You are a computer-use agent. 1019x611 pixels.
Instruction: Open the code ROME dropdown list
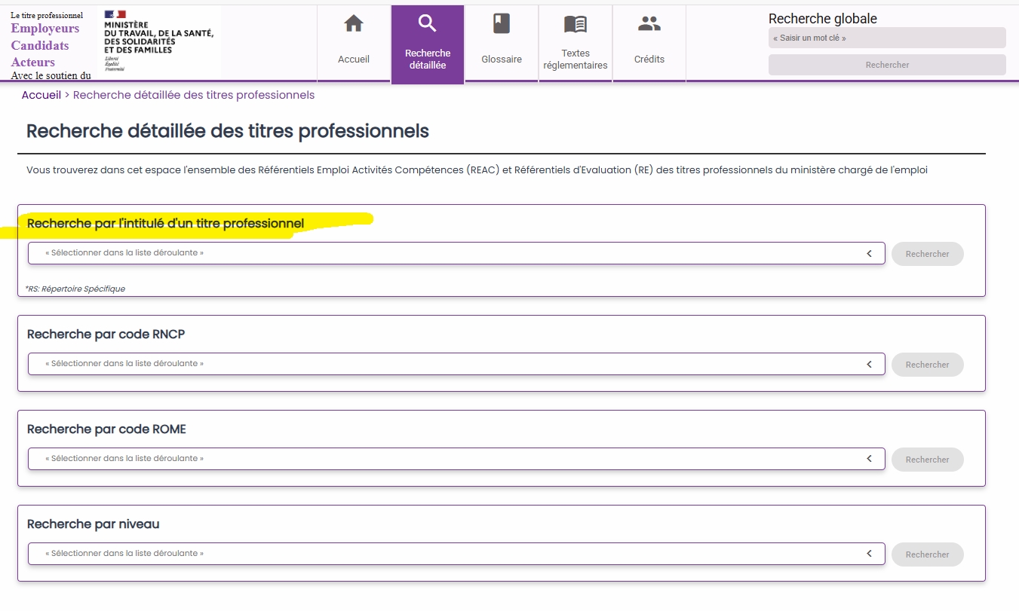[x=456, y=459]
